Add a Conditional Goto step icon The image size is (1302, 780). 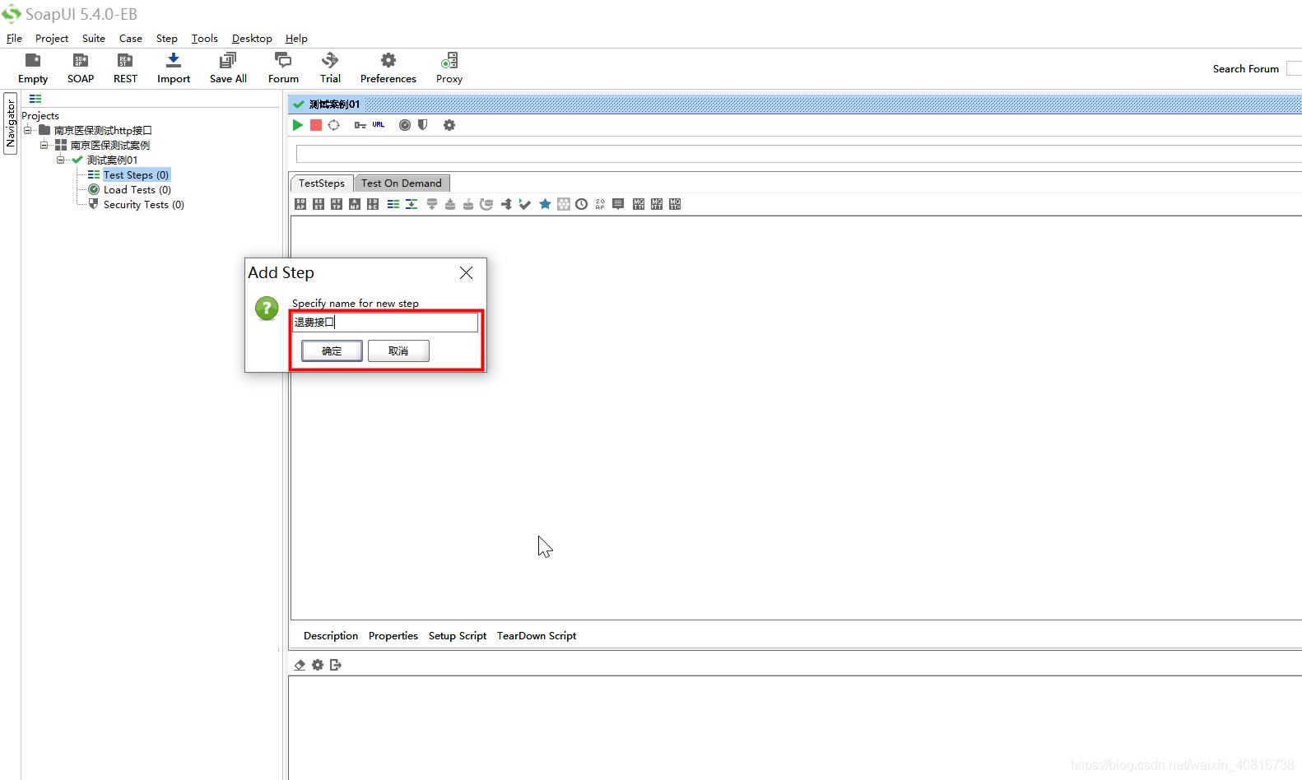click(507, 204)
